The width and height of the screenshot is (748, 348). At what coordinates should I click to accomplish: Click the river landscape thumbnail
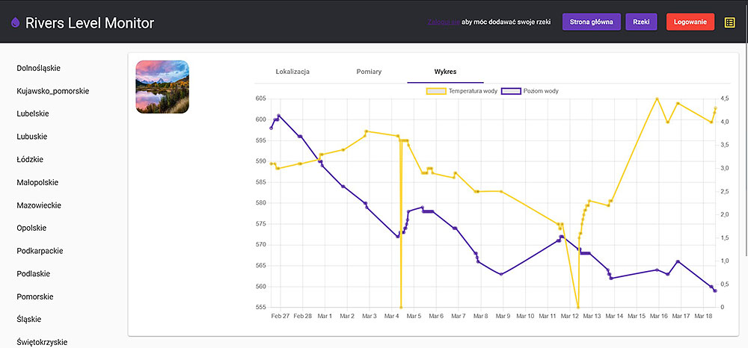(162, 87)
